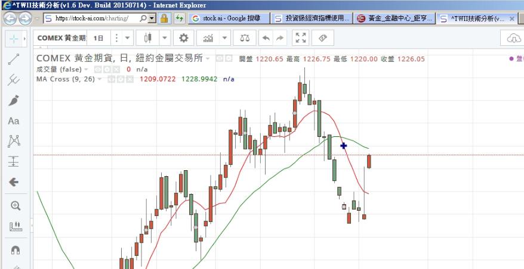
Task: Click the MA value 1228.9942
Action: tap(199, 79)
